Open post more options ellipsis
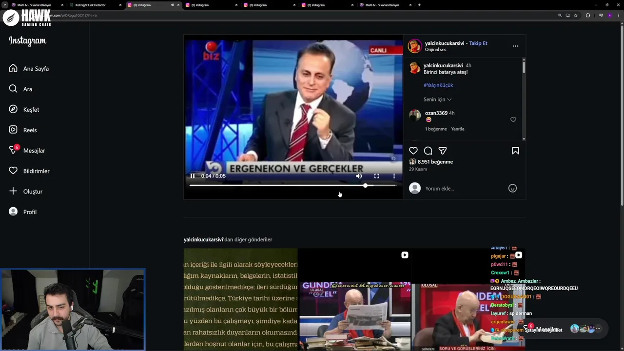624x351 pixels. (515, 46)
